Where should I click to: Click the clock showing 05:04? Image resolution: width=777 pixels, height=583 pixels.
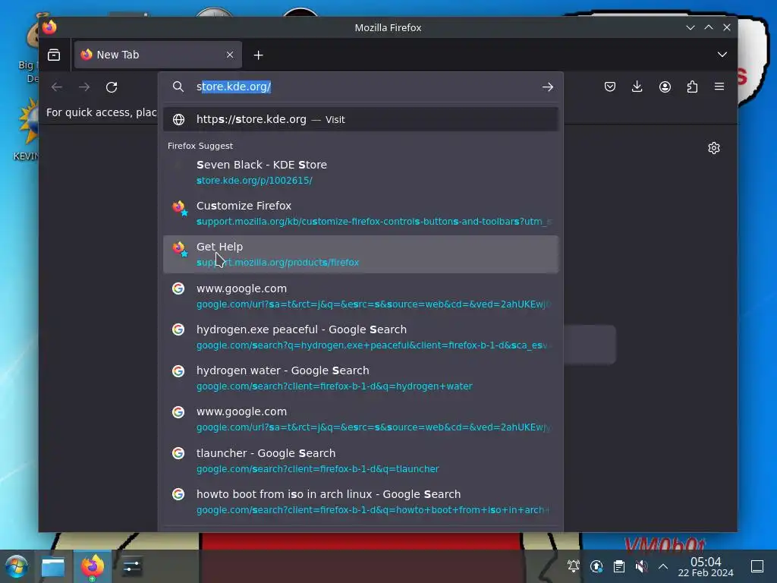click(706, 566)
